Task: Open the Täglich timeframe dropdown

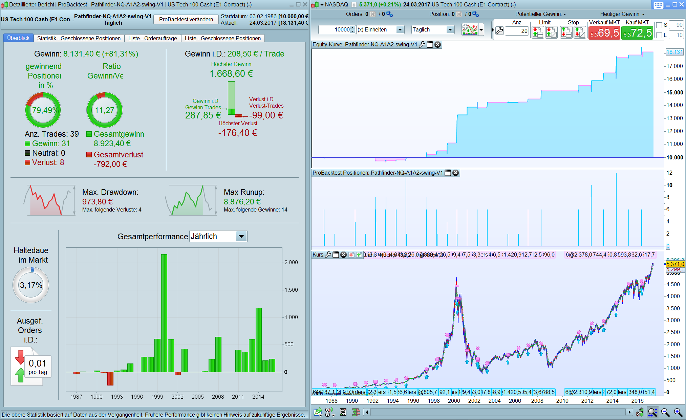Action: click(x=450, y=30)
